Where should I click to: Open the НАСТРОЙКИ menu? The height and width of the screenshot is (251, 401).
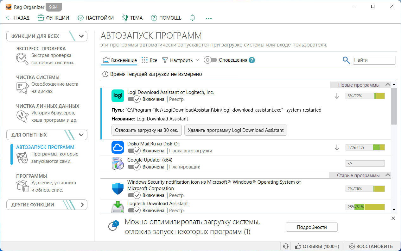pyautogui.click(x=96, y=18)
